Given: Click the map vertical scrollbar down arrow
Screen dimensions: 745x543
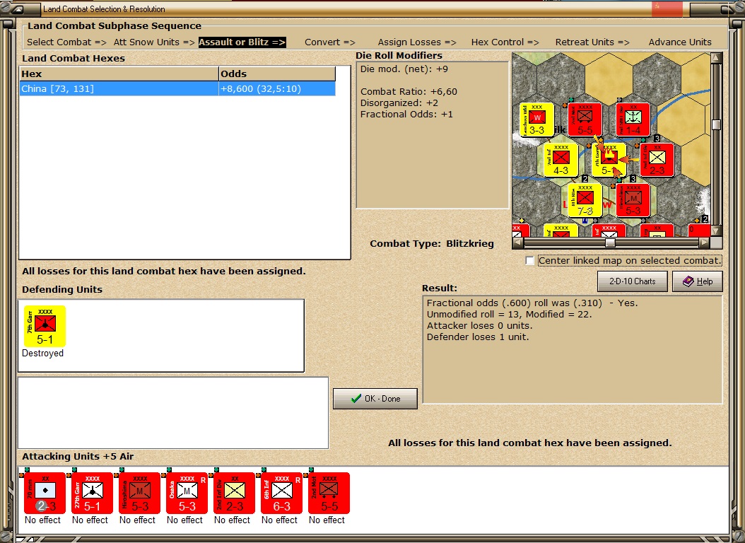Looking at the screenshot, I should 716,231.
